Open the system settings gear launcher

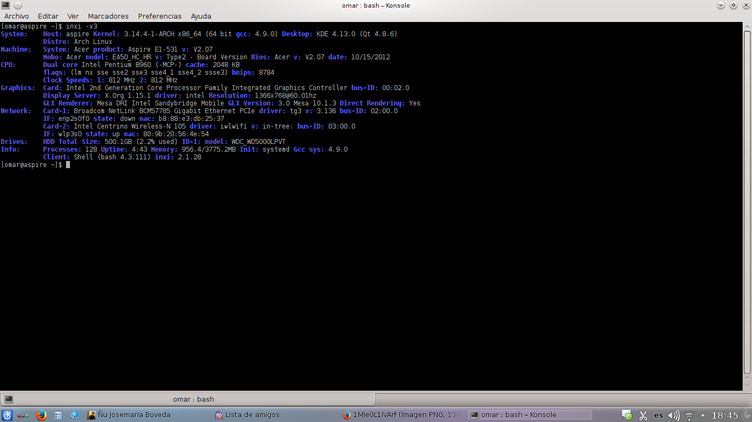tap(75, 415)
